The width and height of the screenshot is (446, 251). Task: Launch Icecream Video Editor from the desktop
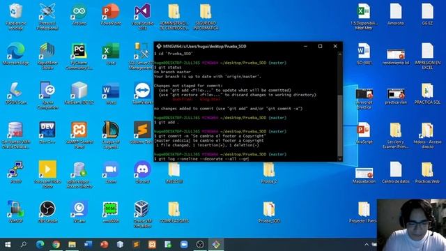click(47, 175)
